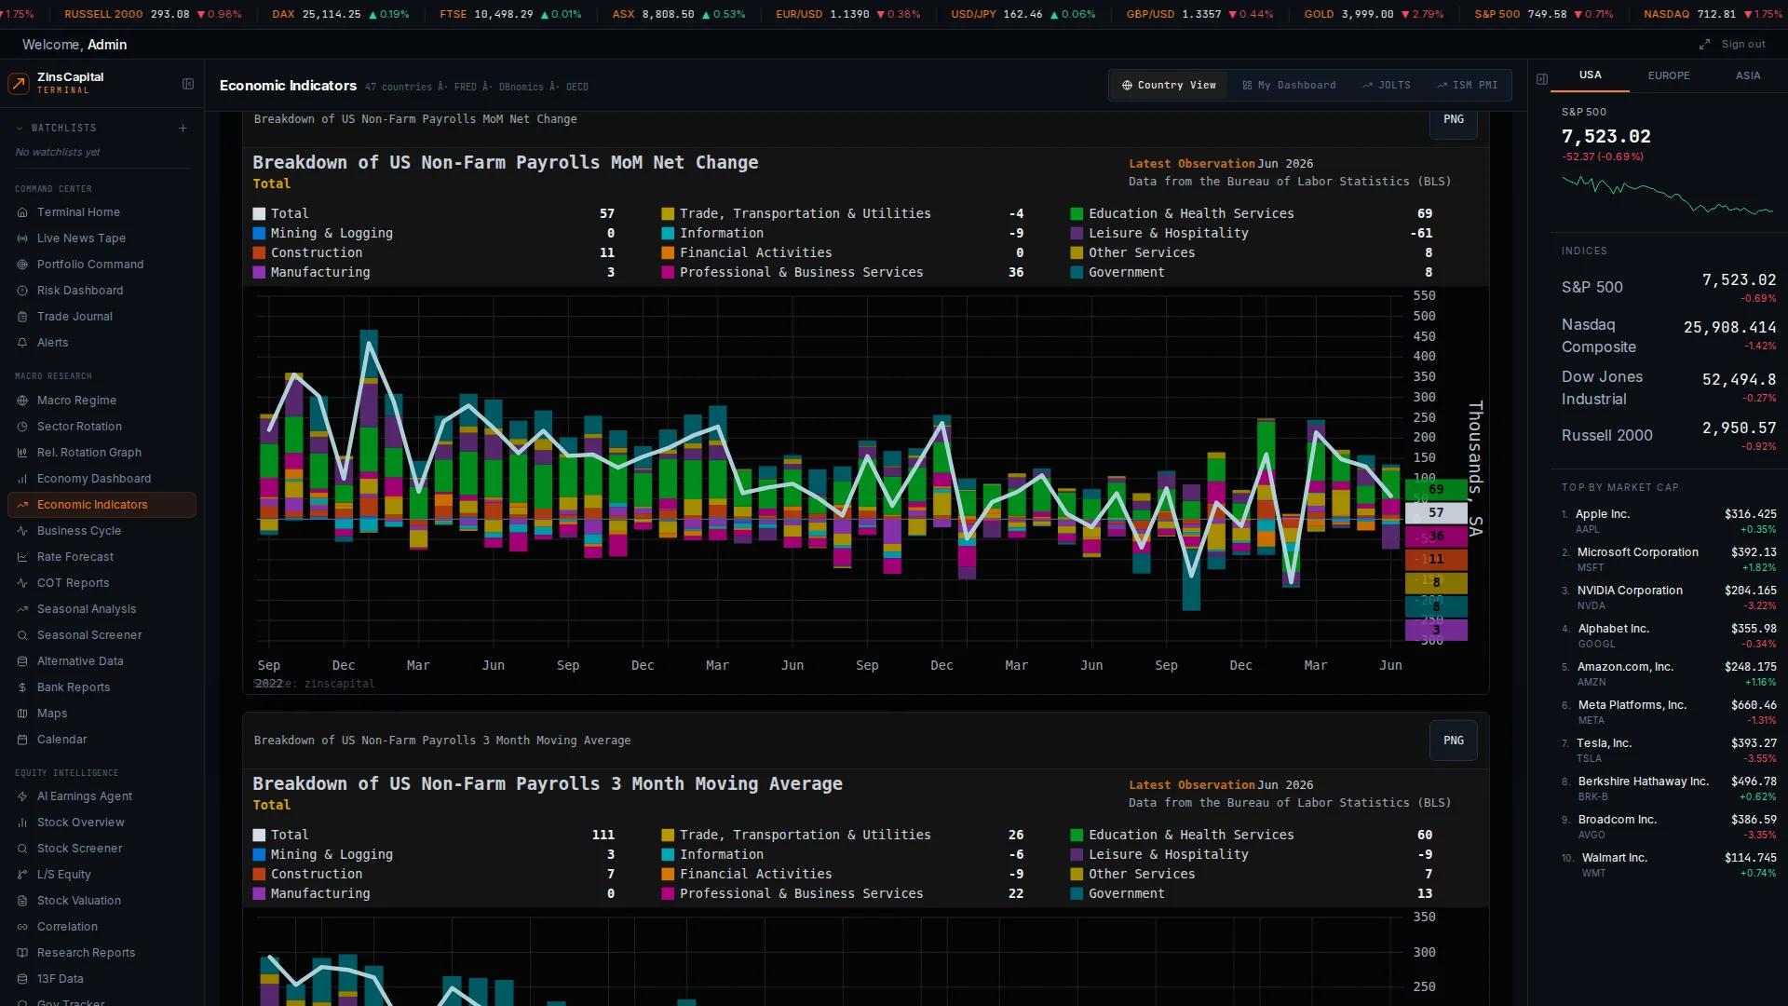This screenshot has height=1006, width=1788.
Task: Open the Bank Reports dollar icon
Action: click(x=22, y=687)
